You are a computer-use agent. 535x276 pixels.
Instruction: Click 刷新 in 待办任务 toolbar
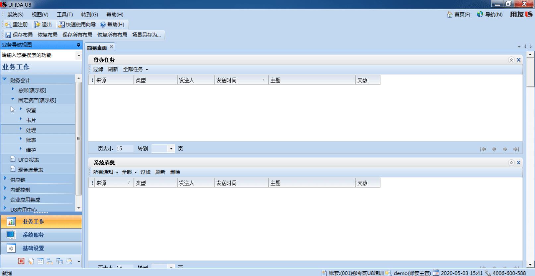click(113, 69)
